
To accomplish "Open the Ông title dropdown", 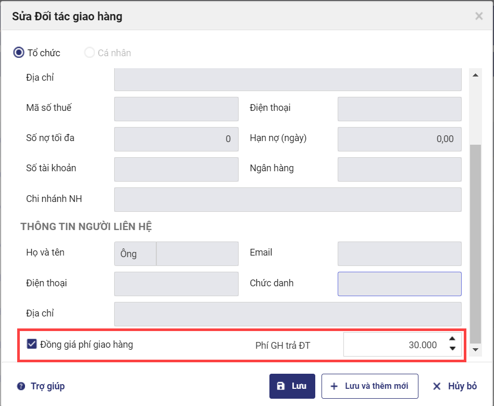I will click(135, 253).
